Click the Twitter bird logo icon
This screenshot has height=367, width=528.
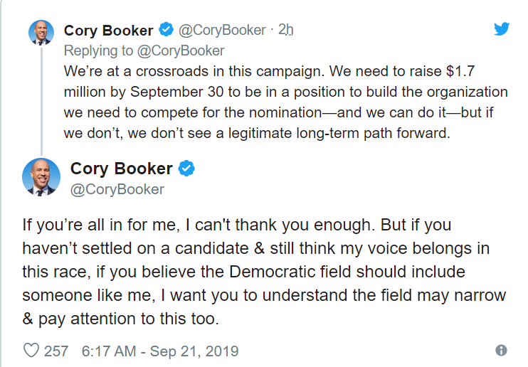502,29
